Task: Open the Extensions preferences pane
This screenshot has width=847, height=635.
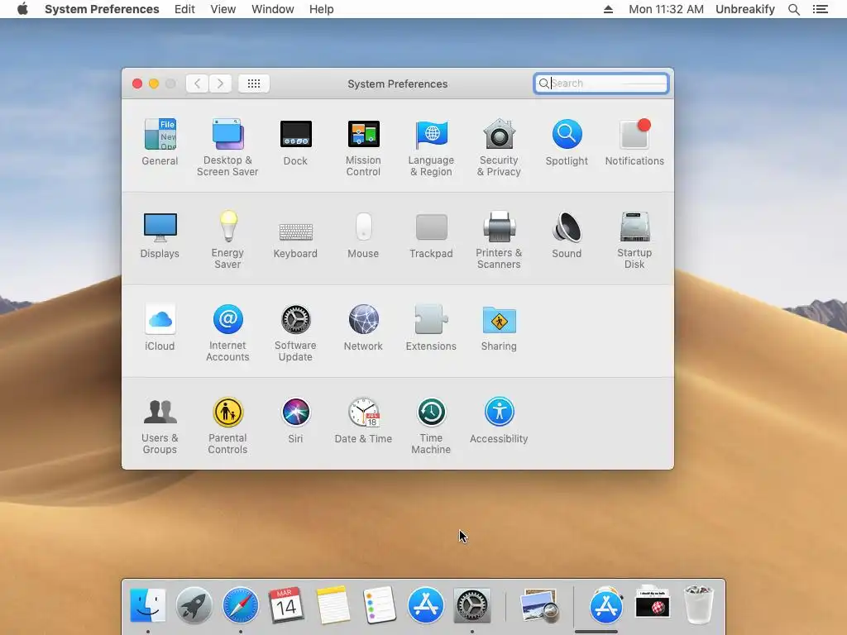Action: point(431,327)
